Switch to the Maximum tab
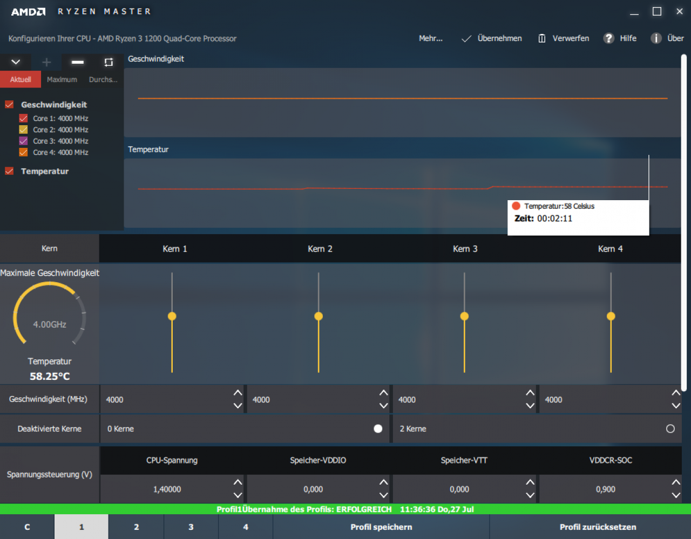The width and height of the screenshot is (691, 539). [x=62, y=79]
